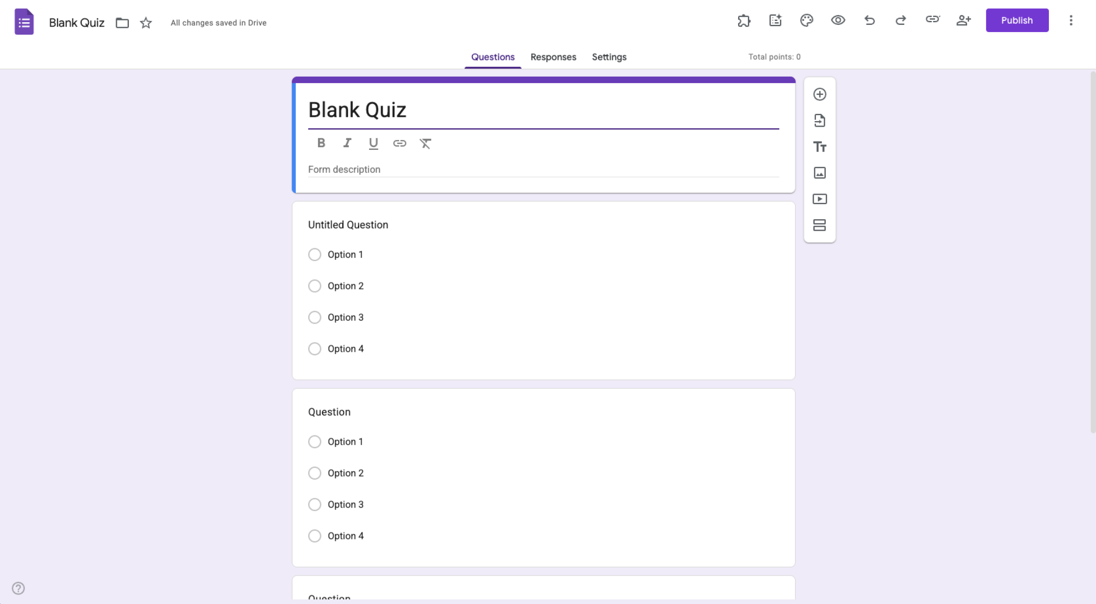This screenshot has height=604, width=1096.
Task: Star the Blank Quiz form
Action: pyautogui.click(x=145, y=23)
